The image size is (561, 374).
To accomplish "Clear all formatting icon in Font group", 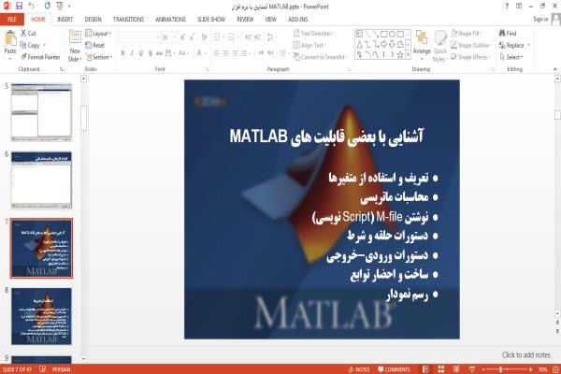I will tap(204, 36).
